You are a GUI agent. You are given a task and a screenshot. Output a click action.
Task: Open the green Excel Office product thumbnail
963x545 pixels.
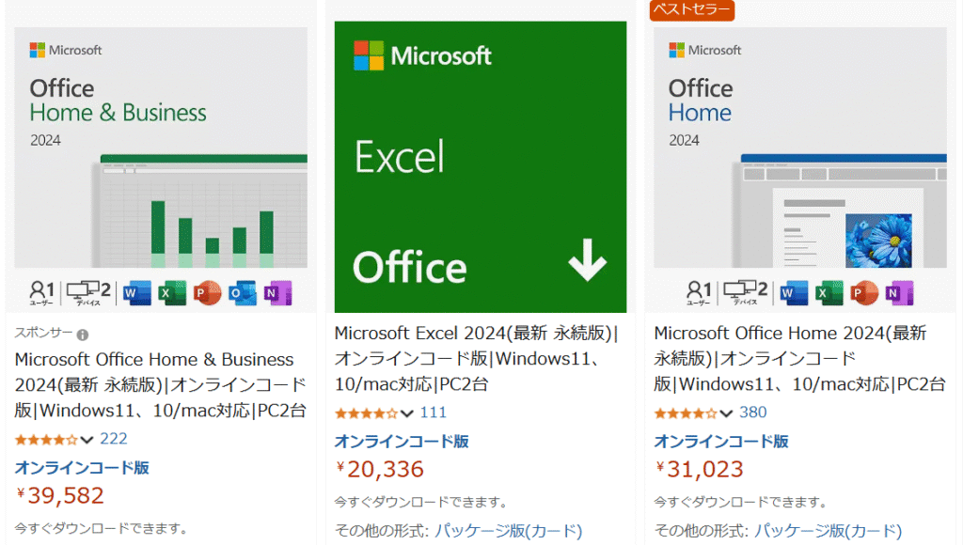481,167
